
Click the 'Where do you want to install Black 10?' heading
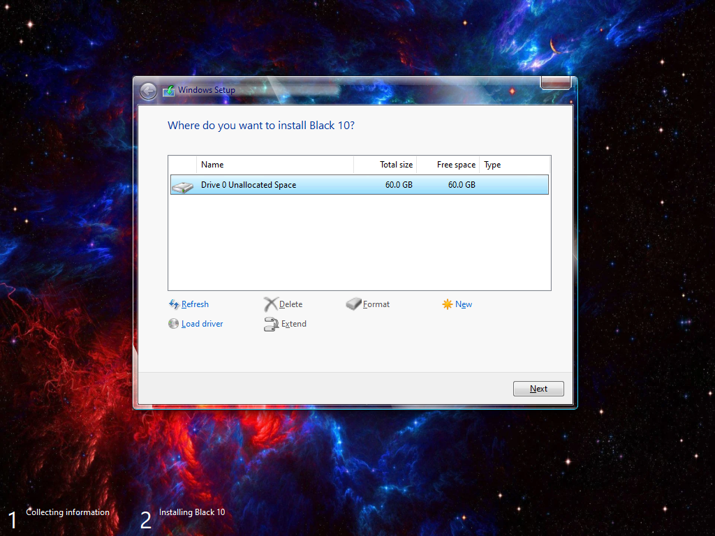pos(261,126)
